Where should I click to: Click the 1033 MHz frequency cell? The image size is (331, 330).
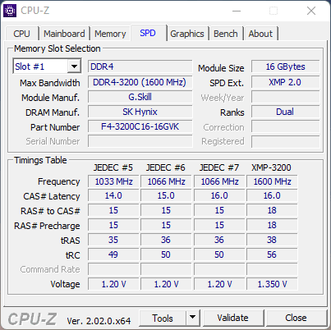coord(113,181)
